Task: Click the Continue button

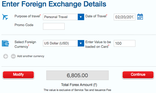Action: 138,75
